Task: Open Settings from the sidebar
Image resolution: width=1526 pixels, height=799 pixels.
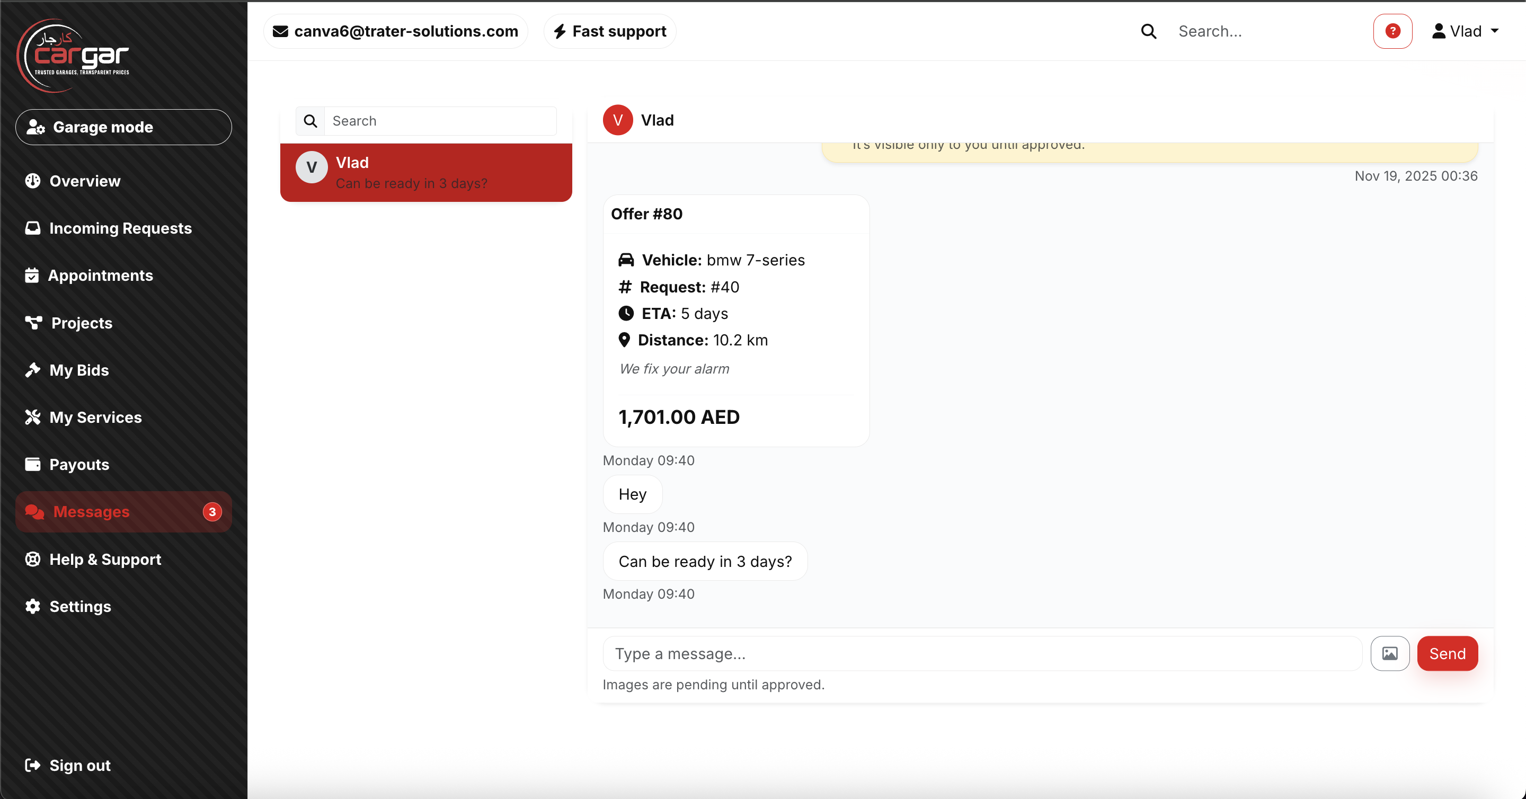Action: [80, 607]
